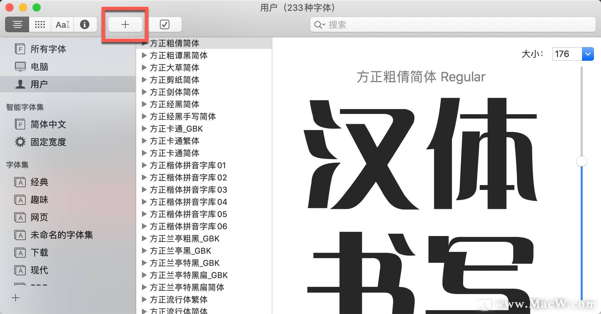Image resolution: width=601 pixels, height=314 pixels.
Task: Open the font size dropdown showing 176
Action: [x=588, y=54]
